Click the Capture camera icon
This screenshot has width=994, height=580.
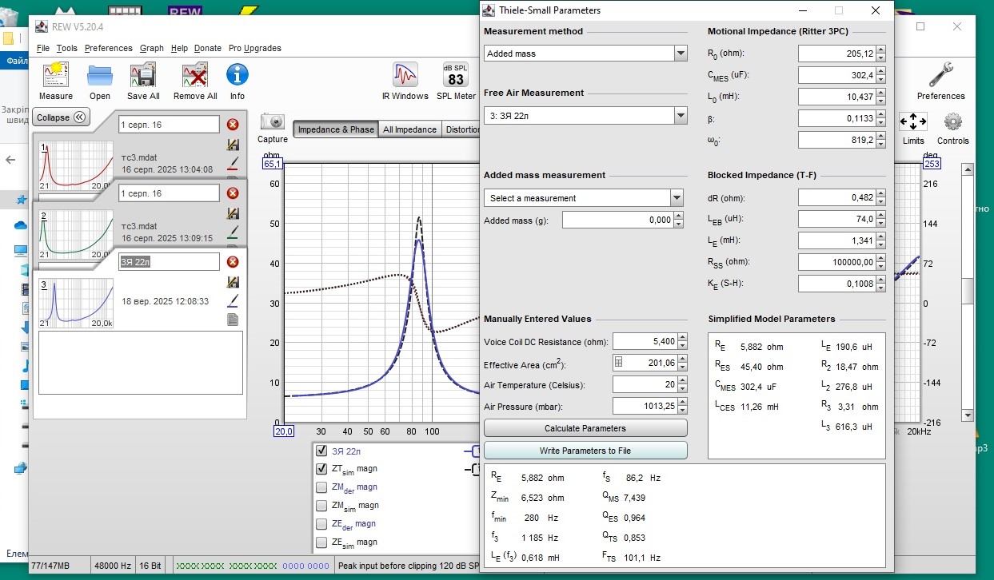pos(273,122)
